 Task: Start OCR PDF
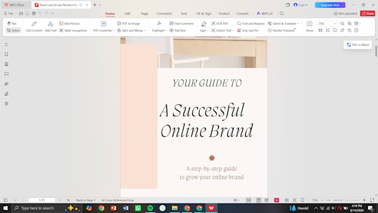tap(220, 23)
